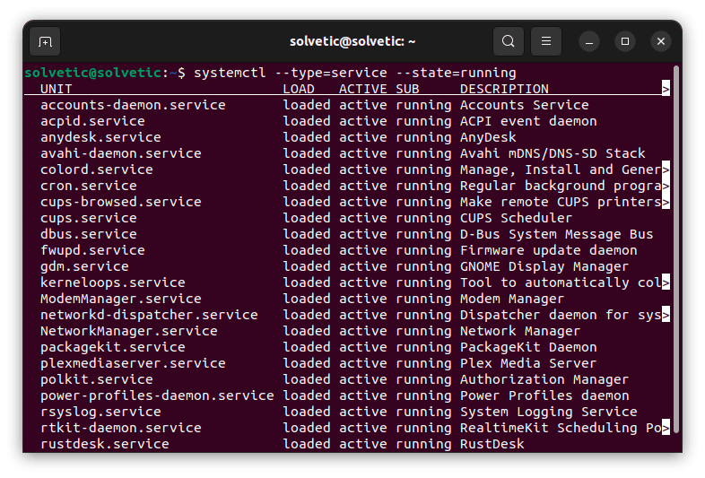Click the rustdesk.service entry

pyautogui.click(x=104, y=444)
